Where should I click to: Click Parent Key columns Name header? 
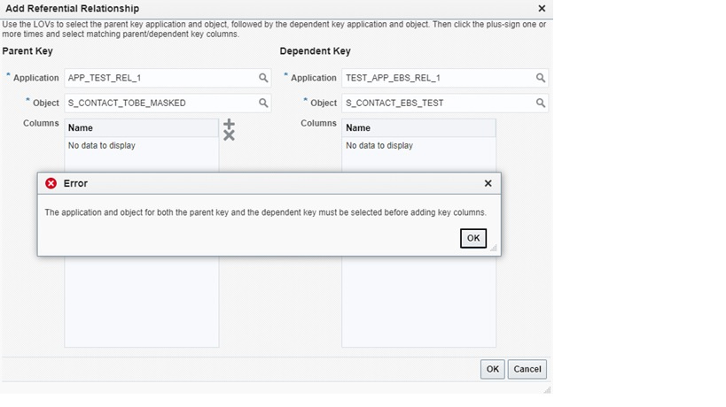141,128
